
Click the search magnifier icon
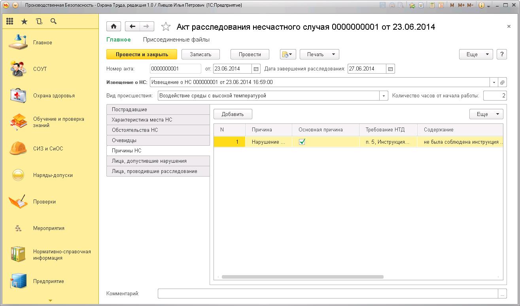tap(53, 21)
